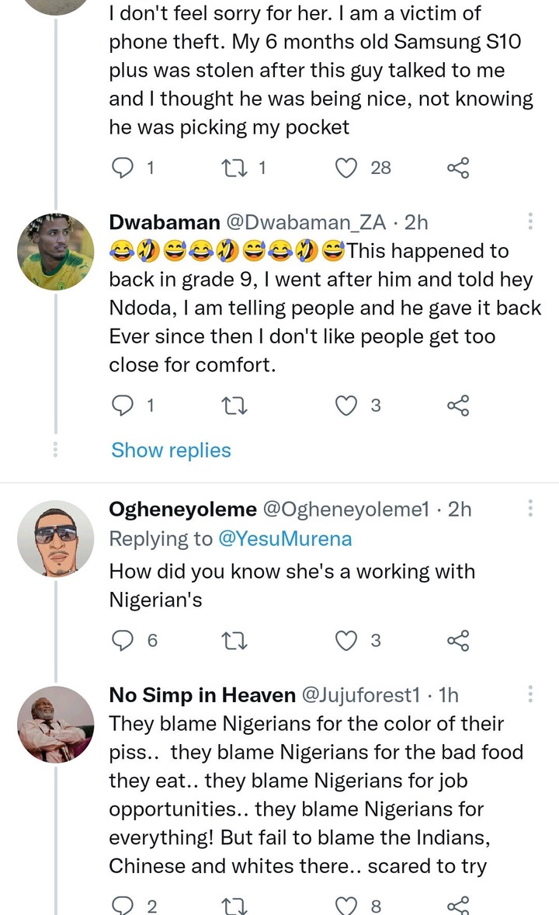Image resolution: width=559 pixels, height=915 pixels.
Task: Expand hidden replies with Show replies
Action: [x=171, y=451]
